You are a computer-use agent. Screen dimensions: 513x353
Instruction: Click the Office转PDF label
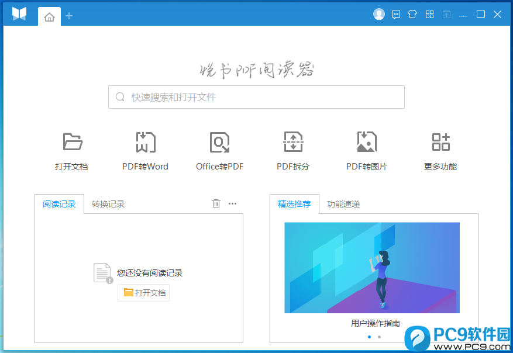tap(220, 167)
